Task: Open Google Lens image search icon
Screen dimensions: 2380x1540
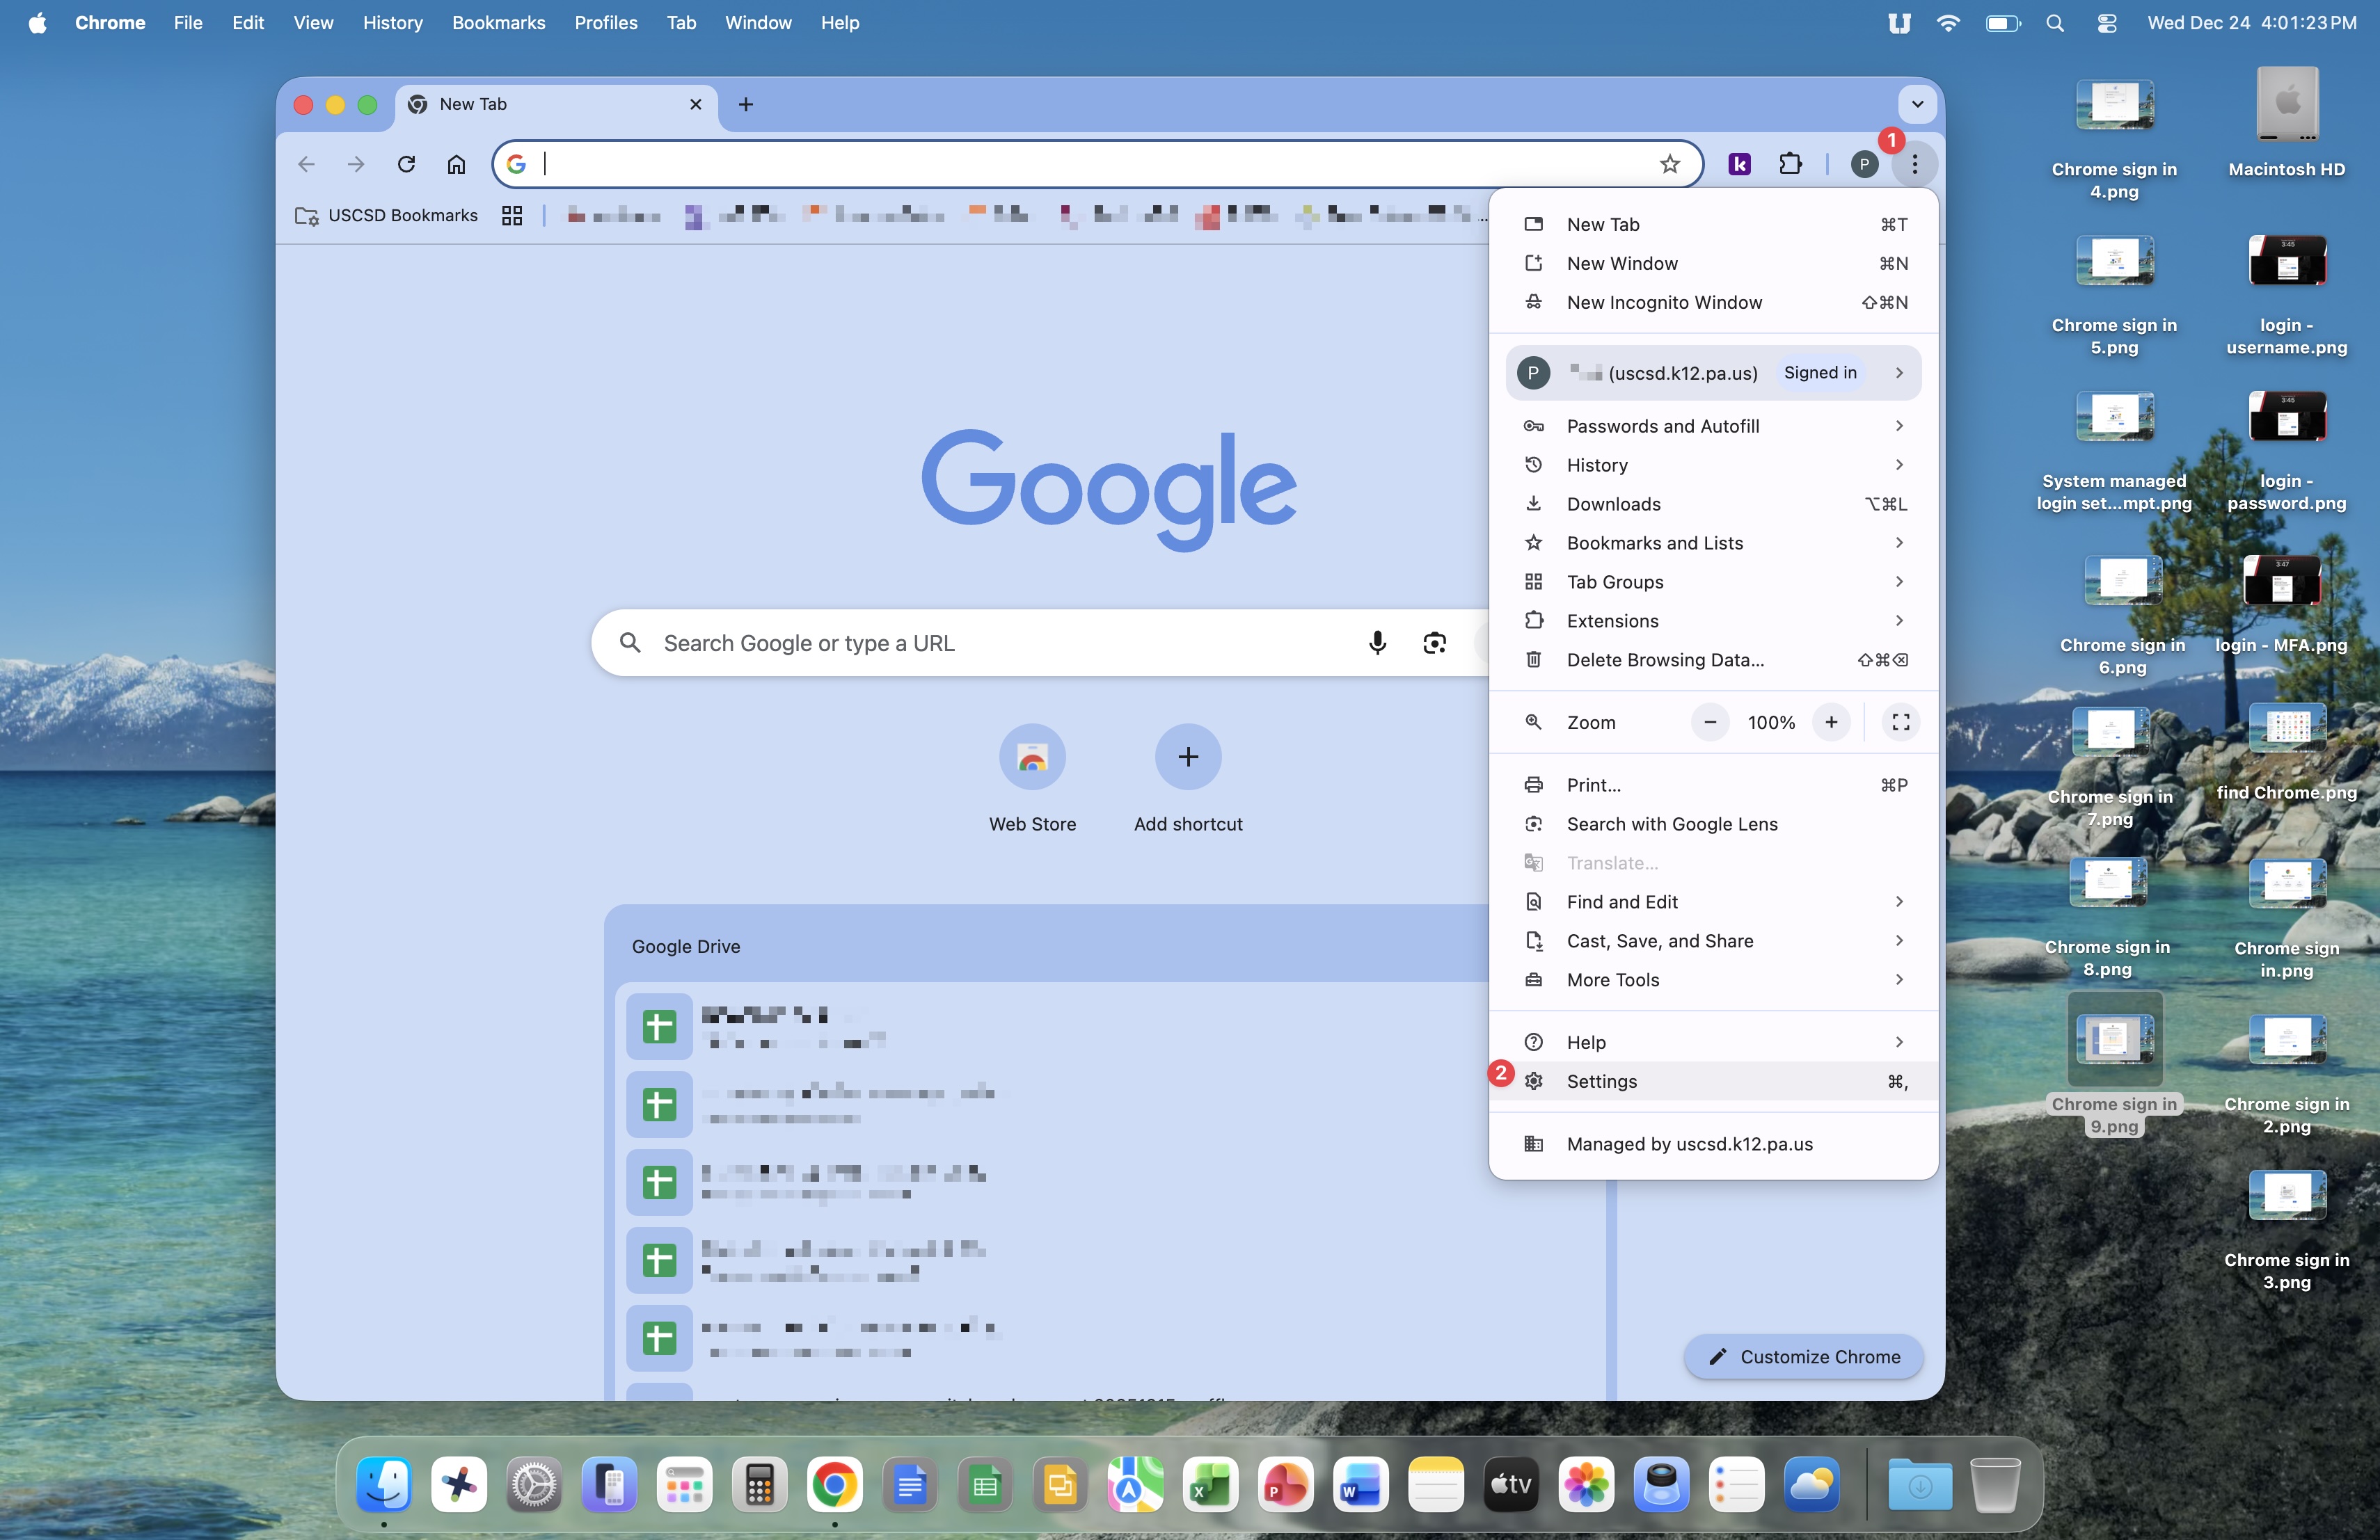Action: click(1434, 643)
